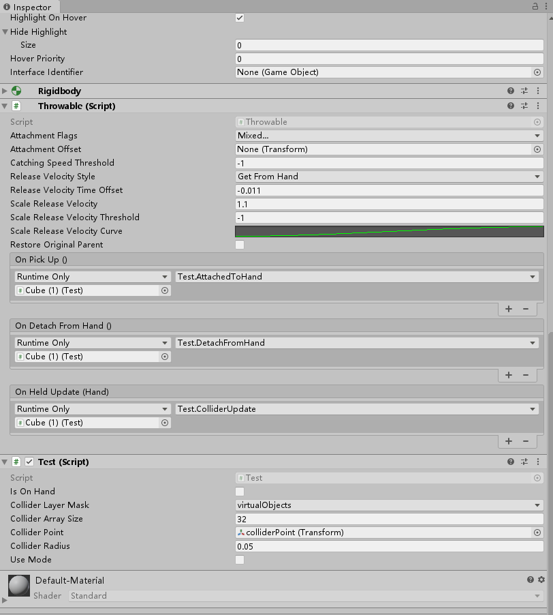553x615 pixels.
Task: Click the Throwable script icon
Action: [16, 106]
